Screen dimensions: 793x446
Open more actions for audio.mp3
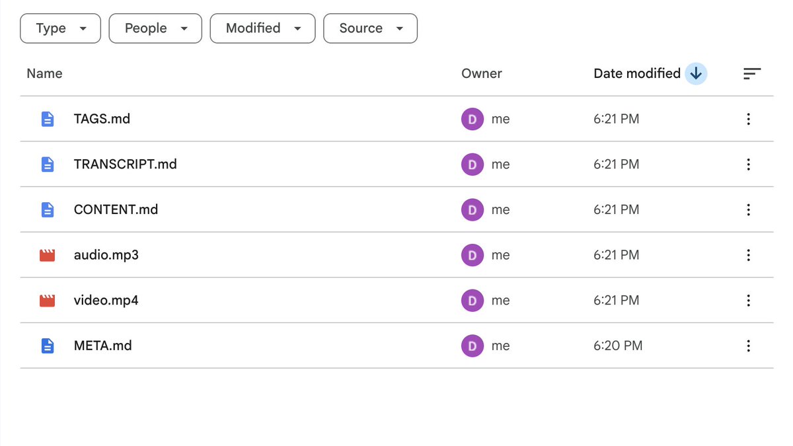coord(748,255)
